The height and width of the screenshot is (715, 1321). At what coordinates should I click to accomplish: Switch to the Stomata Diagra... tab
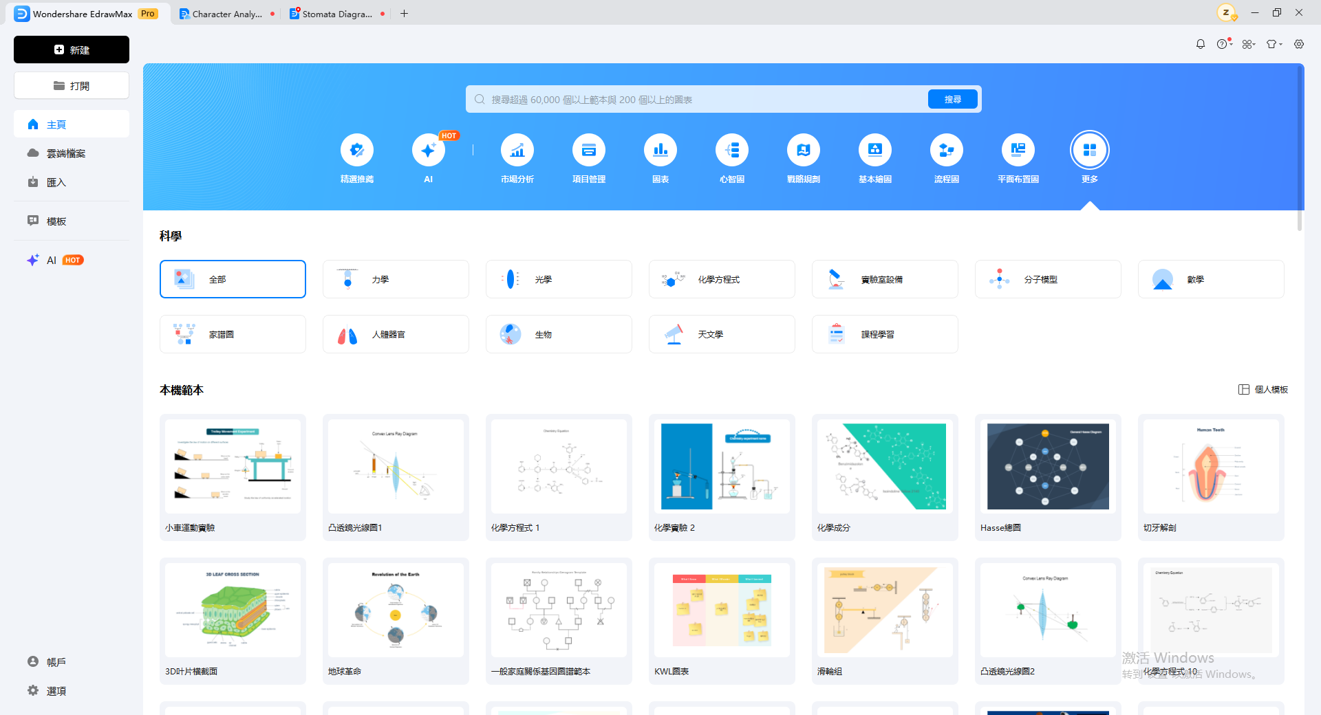[x=337, y=14]
